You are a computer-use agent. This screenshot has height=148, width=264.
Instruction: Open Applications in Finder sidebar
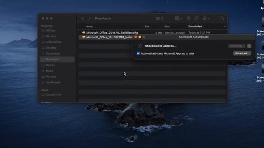tap(53, 42)
